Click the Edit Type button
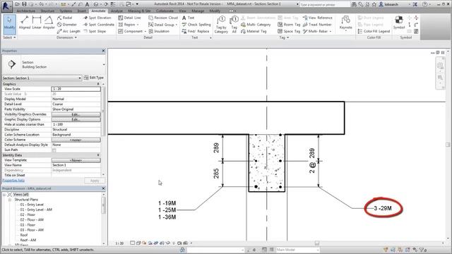Image resolution: width=452 pixels, height=254 pixels. (x=94, y=78)
